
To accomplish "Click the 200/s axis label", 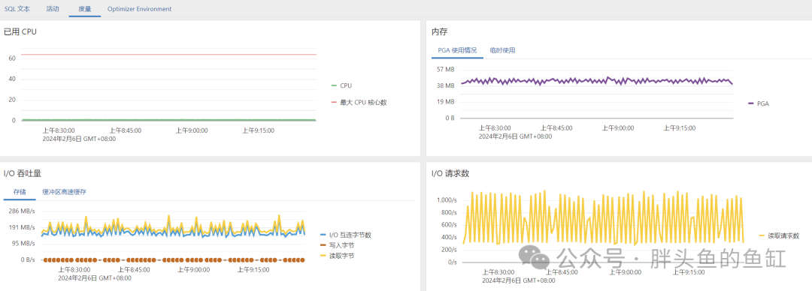I will pos(448,250).
